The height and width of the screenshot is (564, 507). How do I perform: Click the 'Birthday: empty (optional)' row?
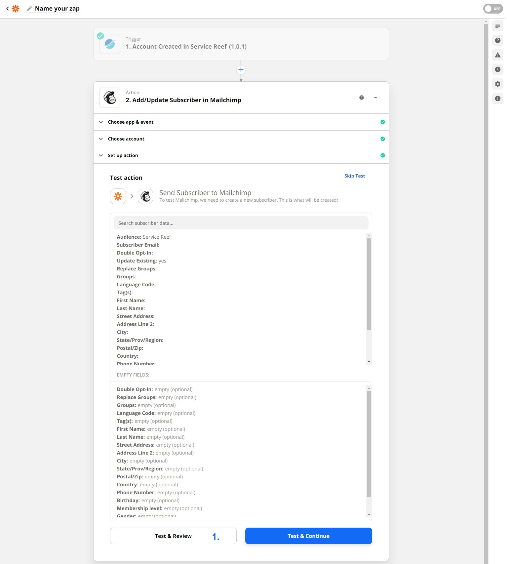148,500
